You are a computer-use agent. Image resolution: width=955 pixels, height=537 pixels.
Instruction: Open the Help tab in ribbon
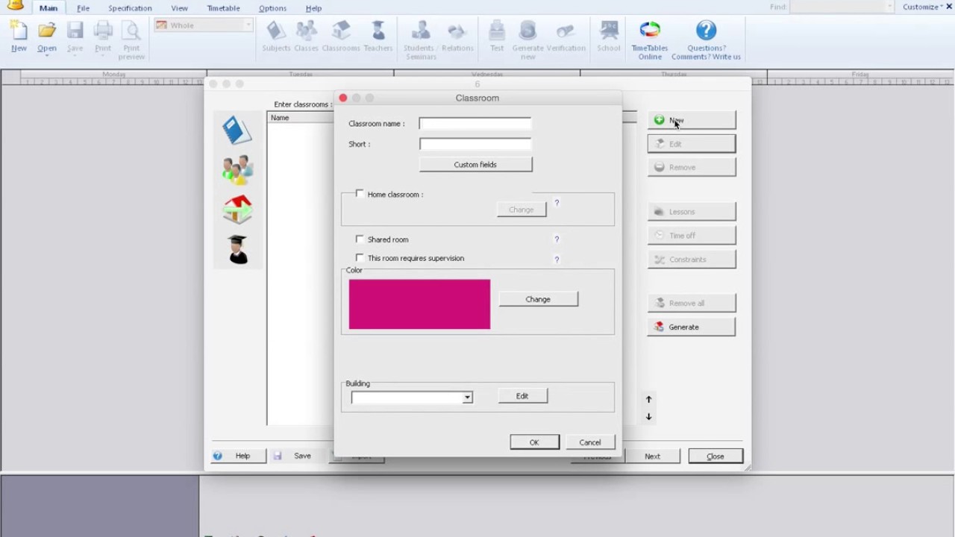tap(313, 8)
